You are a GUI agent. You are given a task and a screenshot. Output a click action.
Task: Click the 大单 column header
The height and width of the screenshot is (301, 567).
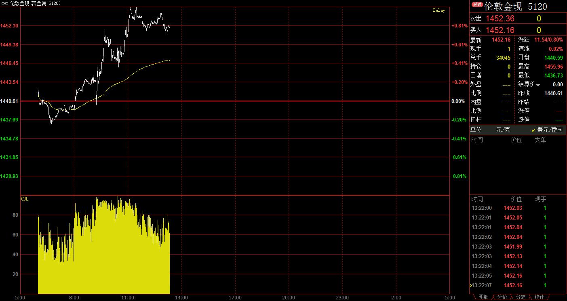[x=540, y=140]
